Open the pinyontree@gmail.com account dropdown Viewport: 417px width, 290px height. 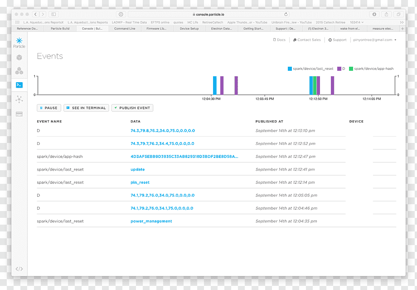click(374, 40)
